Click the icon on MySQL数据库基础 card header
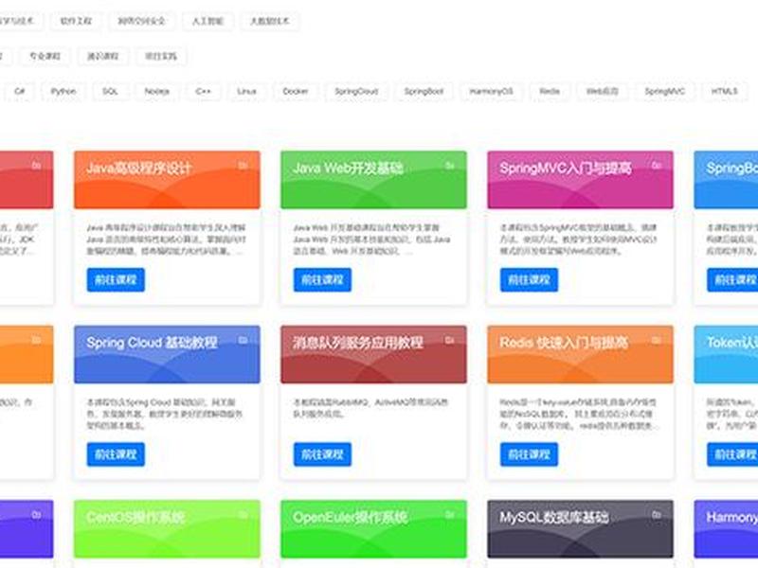758x568 pixels. 656,515
